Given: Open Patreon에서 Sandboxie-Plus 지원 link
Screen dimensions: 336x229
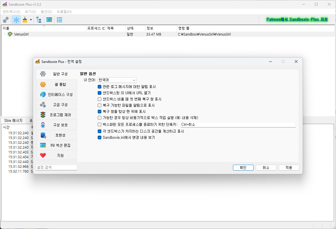Looking at the screenshot, I should coord(297,19).
